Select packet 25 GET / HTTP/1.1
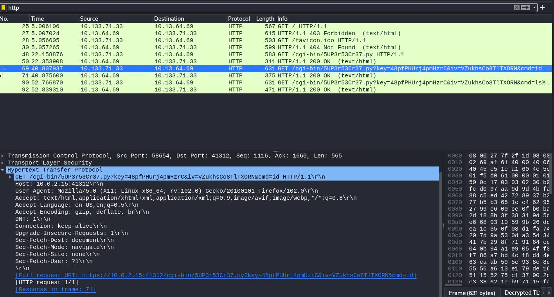 [x=276, y=27]
